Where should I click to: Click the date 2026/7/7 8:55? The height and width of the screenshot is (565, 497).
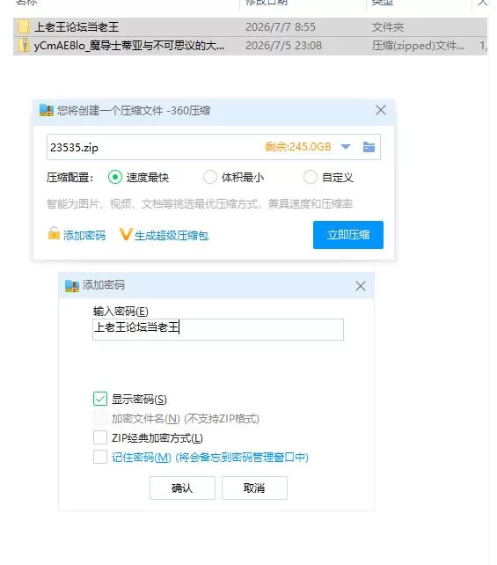281,27
